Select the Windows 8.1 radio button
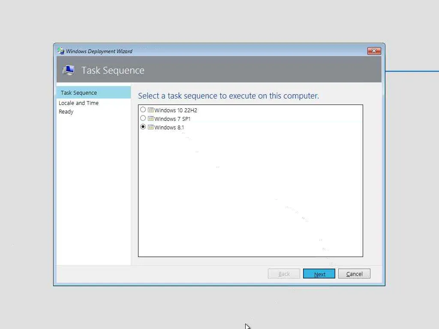Screen dimensions: 439x329 pyautogui.click(x=143, y=127)
